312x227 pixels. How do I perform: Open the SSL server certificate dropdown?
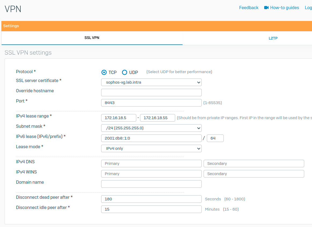(x=151, y=82)
